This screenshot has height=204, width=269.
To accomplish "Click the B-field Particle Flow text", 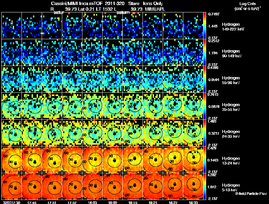I will [251, 194].
